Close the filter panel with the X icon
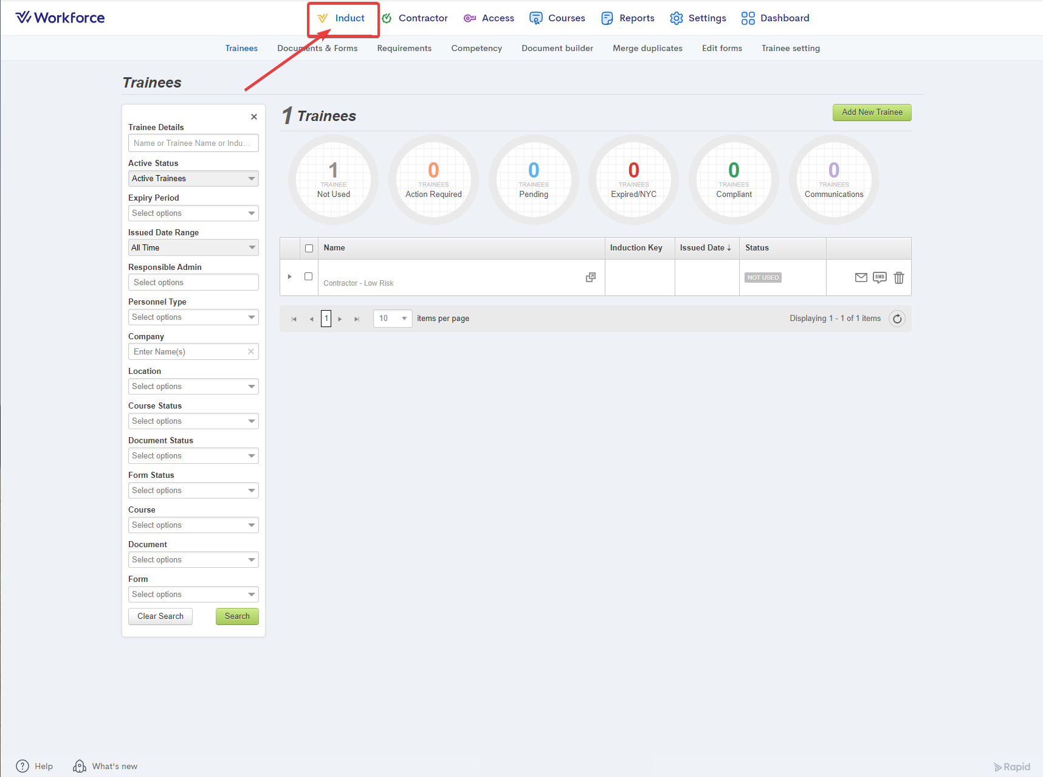 pyautogui.click(x=254, y=117)
